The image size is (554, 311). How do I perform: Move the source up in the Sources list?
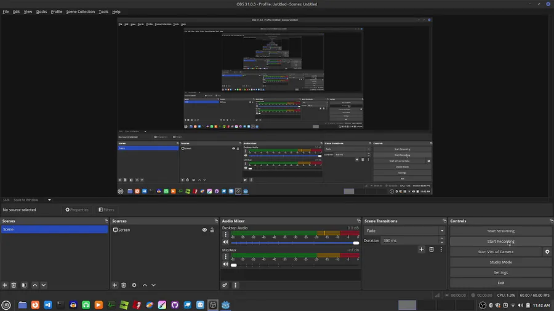pos(145,285)
